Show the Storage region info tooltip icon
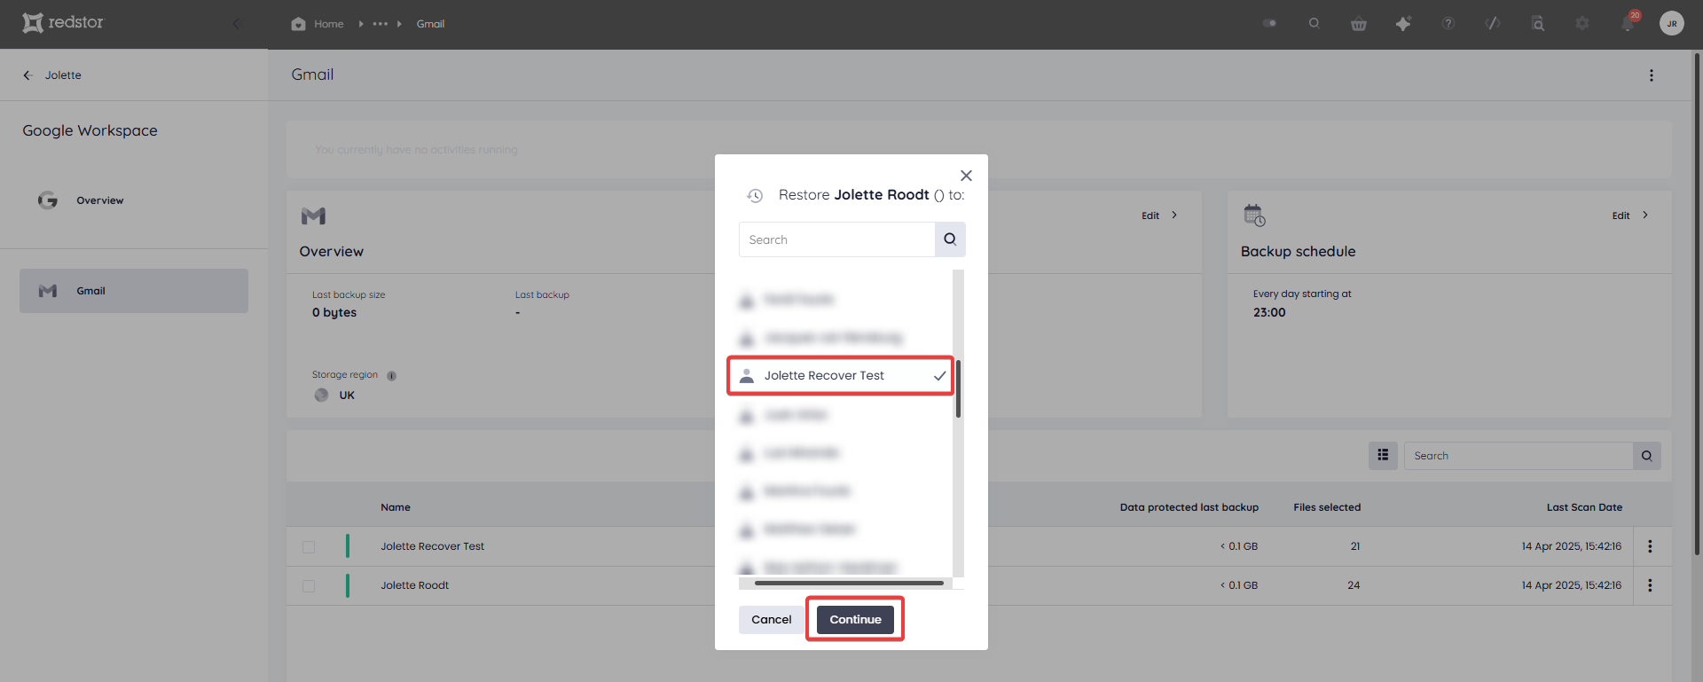This screenshot has height=682, width=1703. coord(392,376)
